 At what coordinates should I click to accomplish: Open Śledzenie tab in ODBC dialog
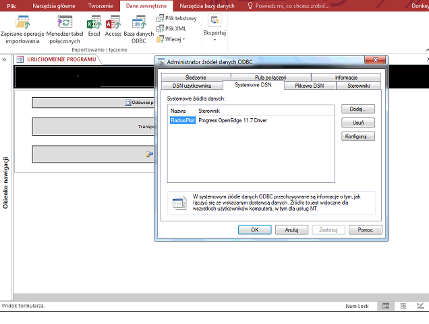tap(196, 78)
